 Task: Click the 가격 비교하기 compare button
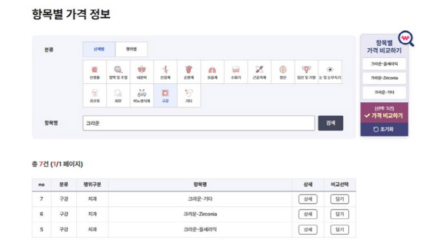pos(384,112)
